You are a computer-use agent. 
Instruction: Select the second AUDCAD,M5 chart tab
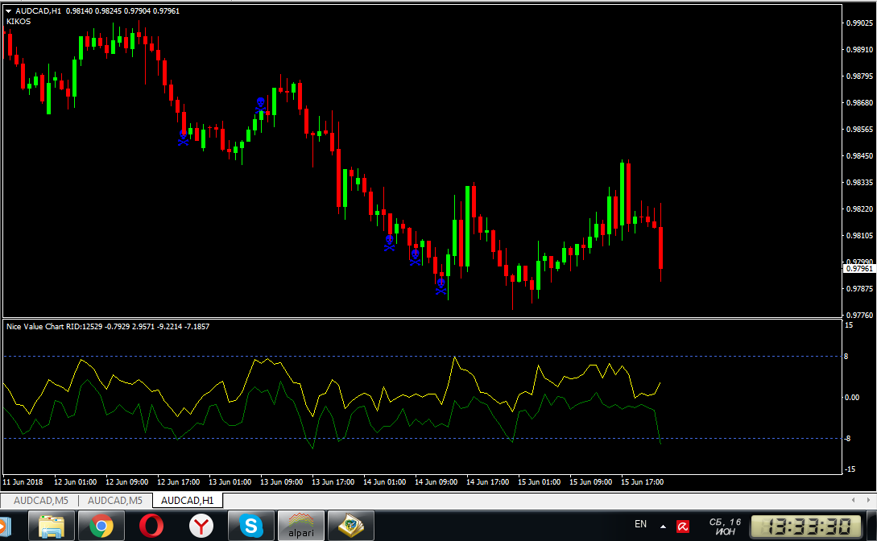coord(114,501)
